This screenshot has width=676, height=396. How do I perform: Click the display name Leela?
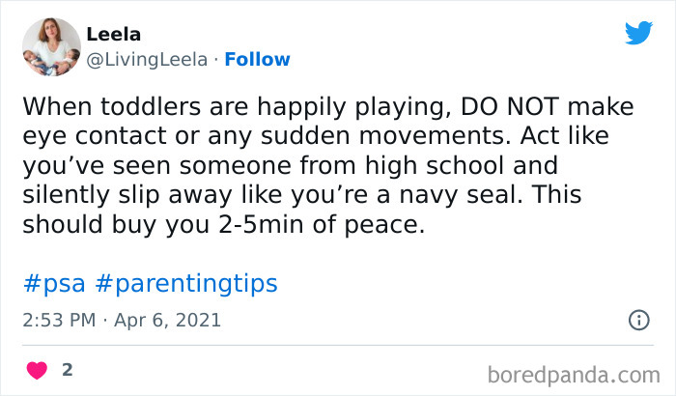coord(113,34)
